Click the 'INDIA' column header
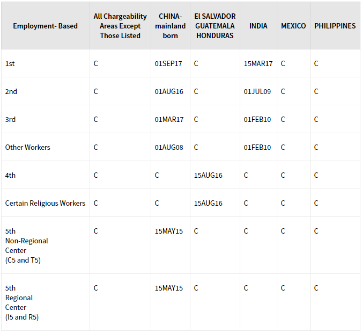Screen dimensions: 362x333 (x=258, y=26)
